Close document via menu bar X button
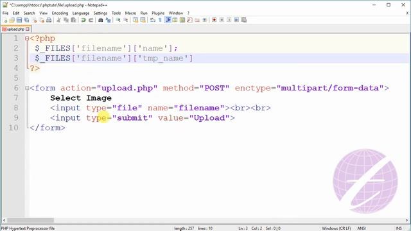 coord(407,13)
